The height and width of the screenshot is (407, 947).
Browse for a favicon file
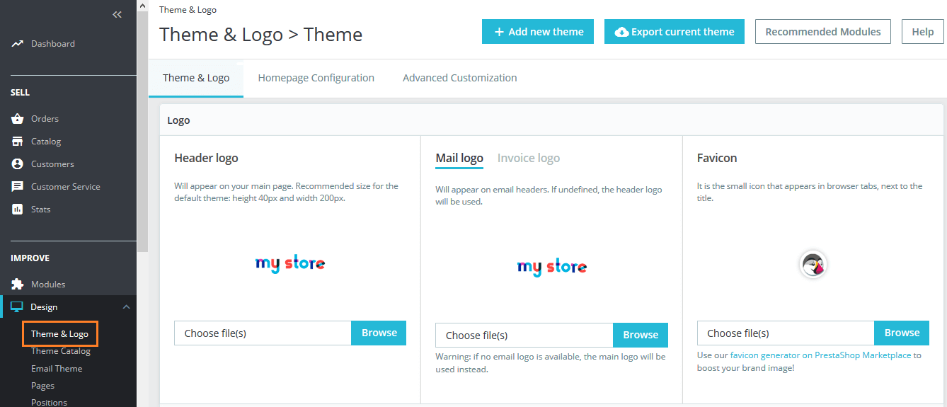pyautogui.click(x=902, y=333)
